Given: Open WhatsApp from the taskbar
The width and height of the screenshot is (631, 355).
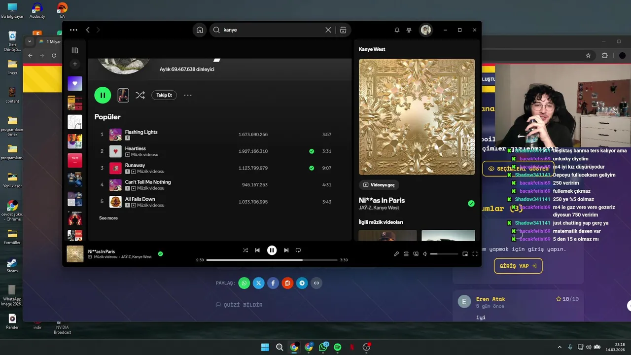Looking at the screenshot, I should tap(323, 347).
